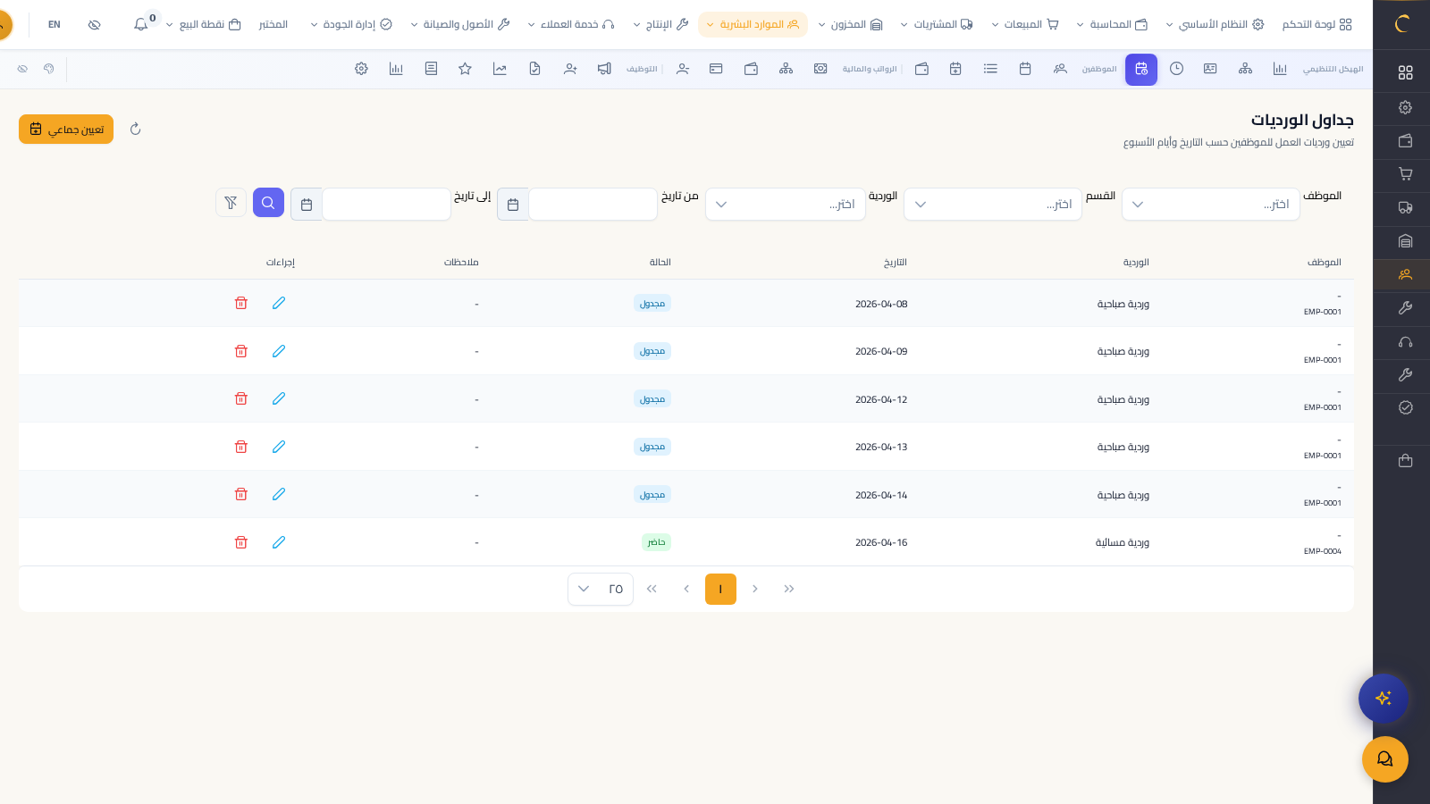Click the active shift schedules calendar icon

click(1141, 69)
